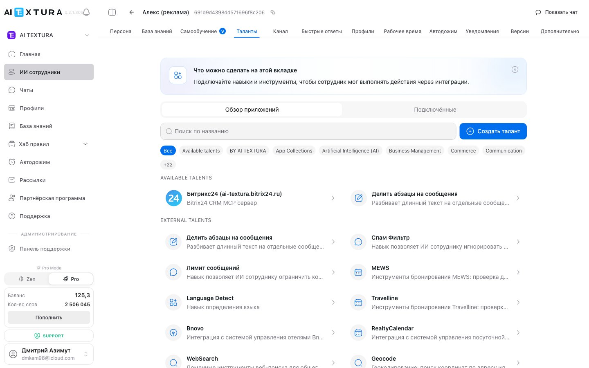589x368 pixels.
Task: Click the WebSearch magnifier icon
Action: point(173,363)
